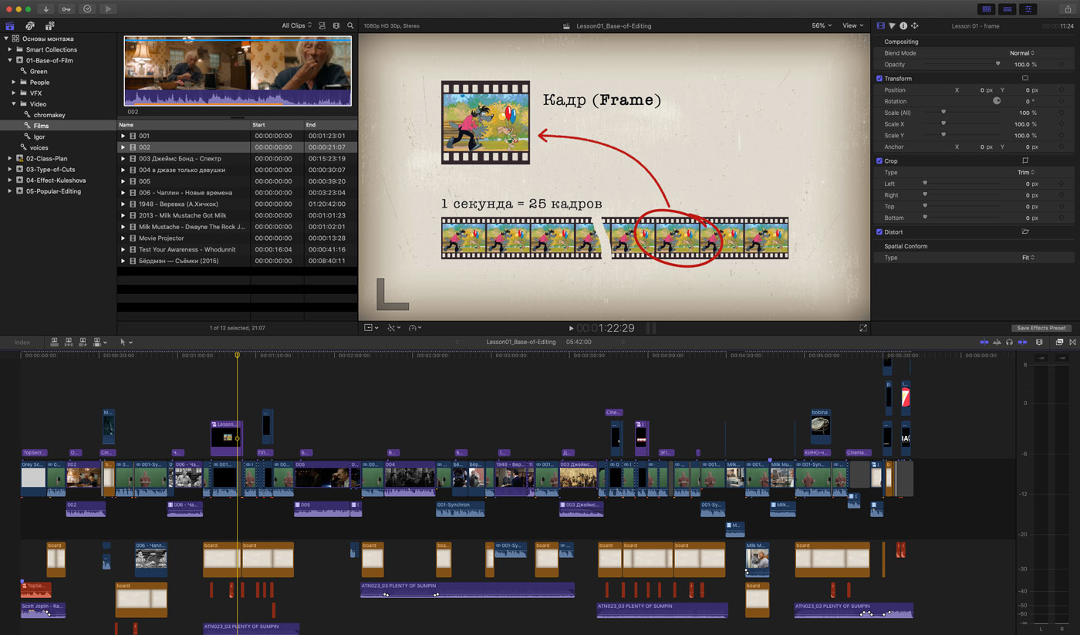This screenshot has height=635, width=1080.
Task: Open the Extensions arrow button
Action: [108, 9]
